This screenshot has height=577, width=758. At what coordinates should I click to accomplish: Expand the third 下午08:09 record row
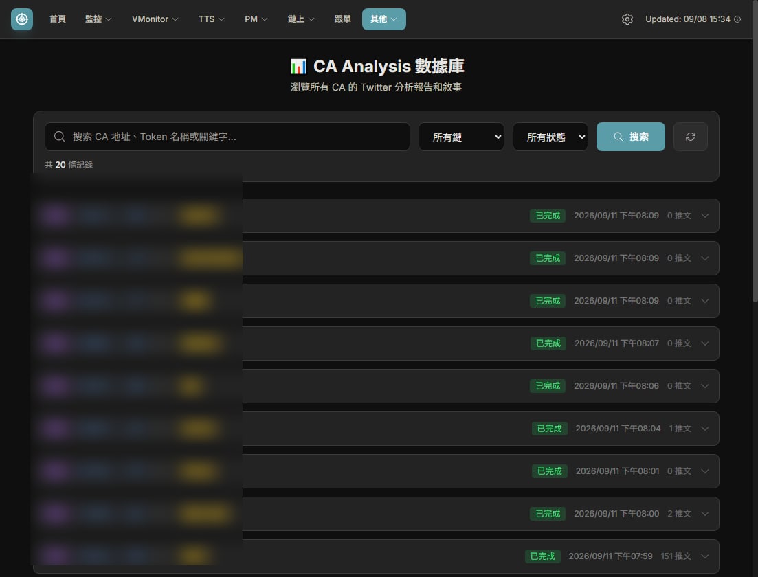pos(376,301)
